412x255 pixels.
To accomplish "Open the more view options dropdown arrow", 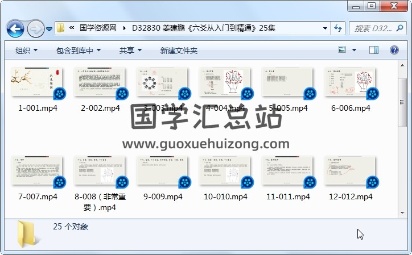I will coord(354,50).
